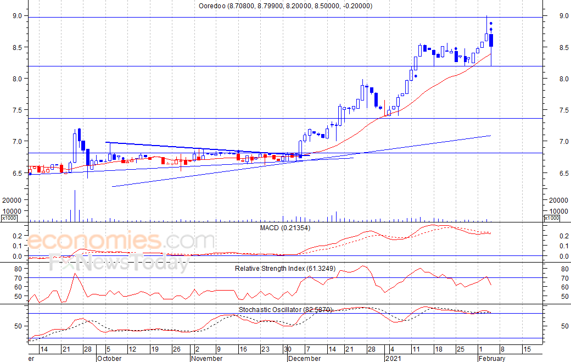This screenshot has width=571, height=362.
Task: Click the FxNewsToday watermark logo
Action: click(x=119, y=263)
